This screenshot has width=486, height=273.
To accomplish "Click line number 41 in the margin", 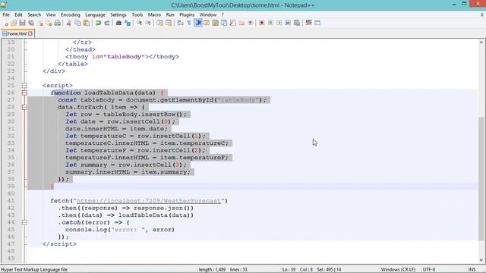I will pyautogui.click(x=11, y=201).
